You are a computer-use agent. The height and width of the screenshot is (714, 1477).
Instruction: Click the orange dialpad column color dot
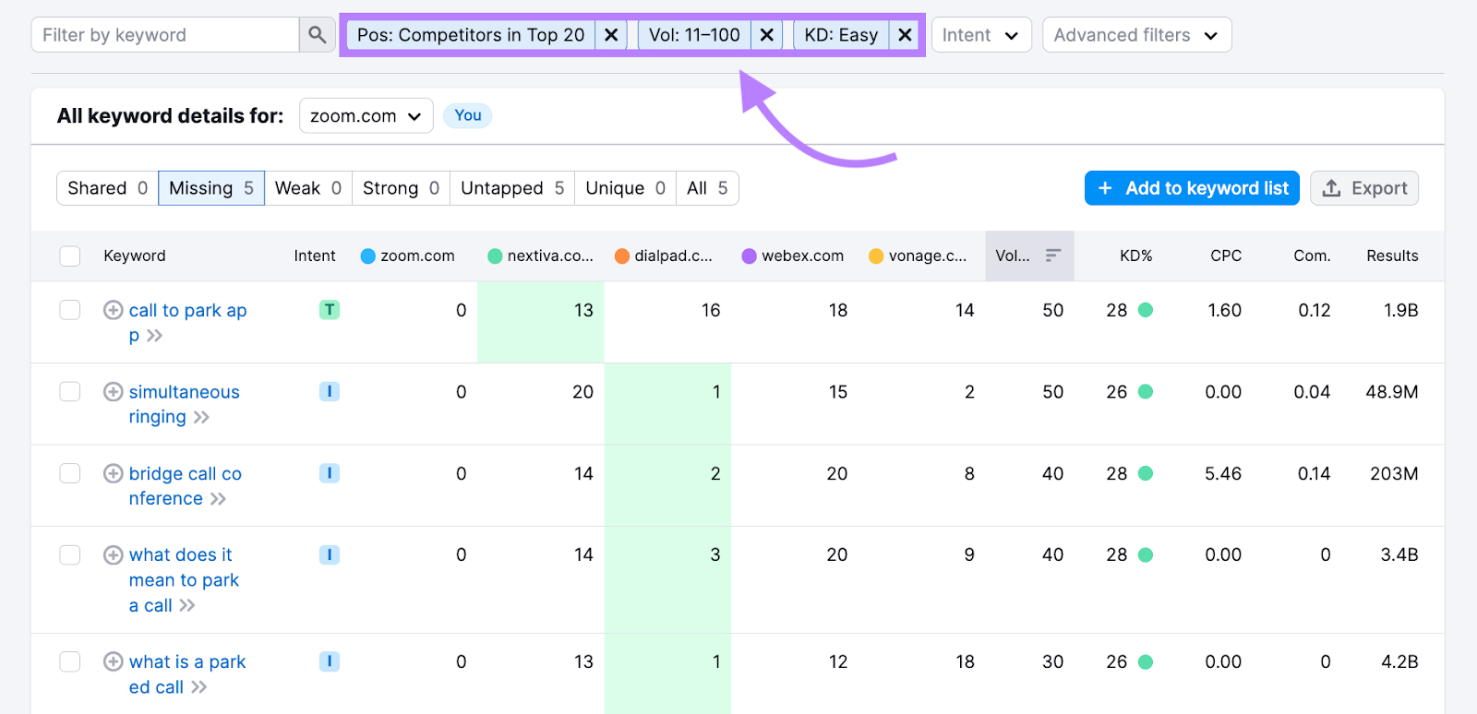click(x=622, y=256)
